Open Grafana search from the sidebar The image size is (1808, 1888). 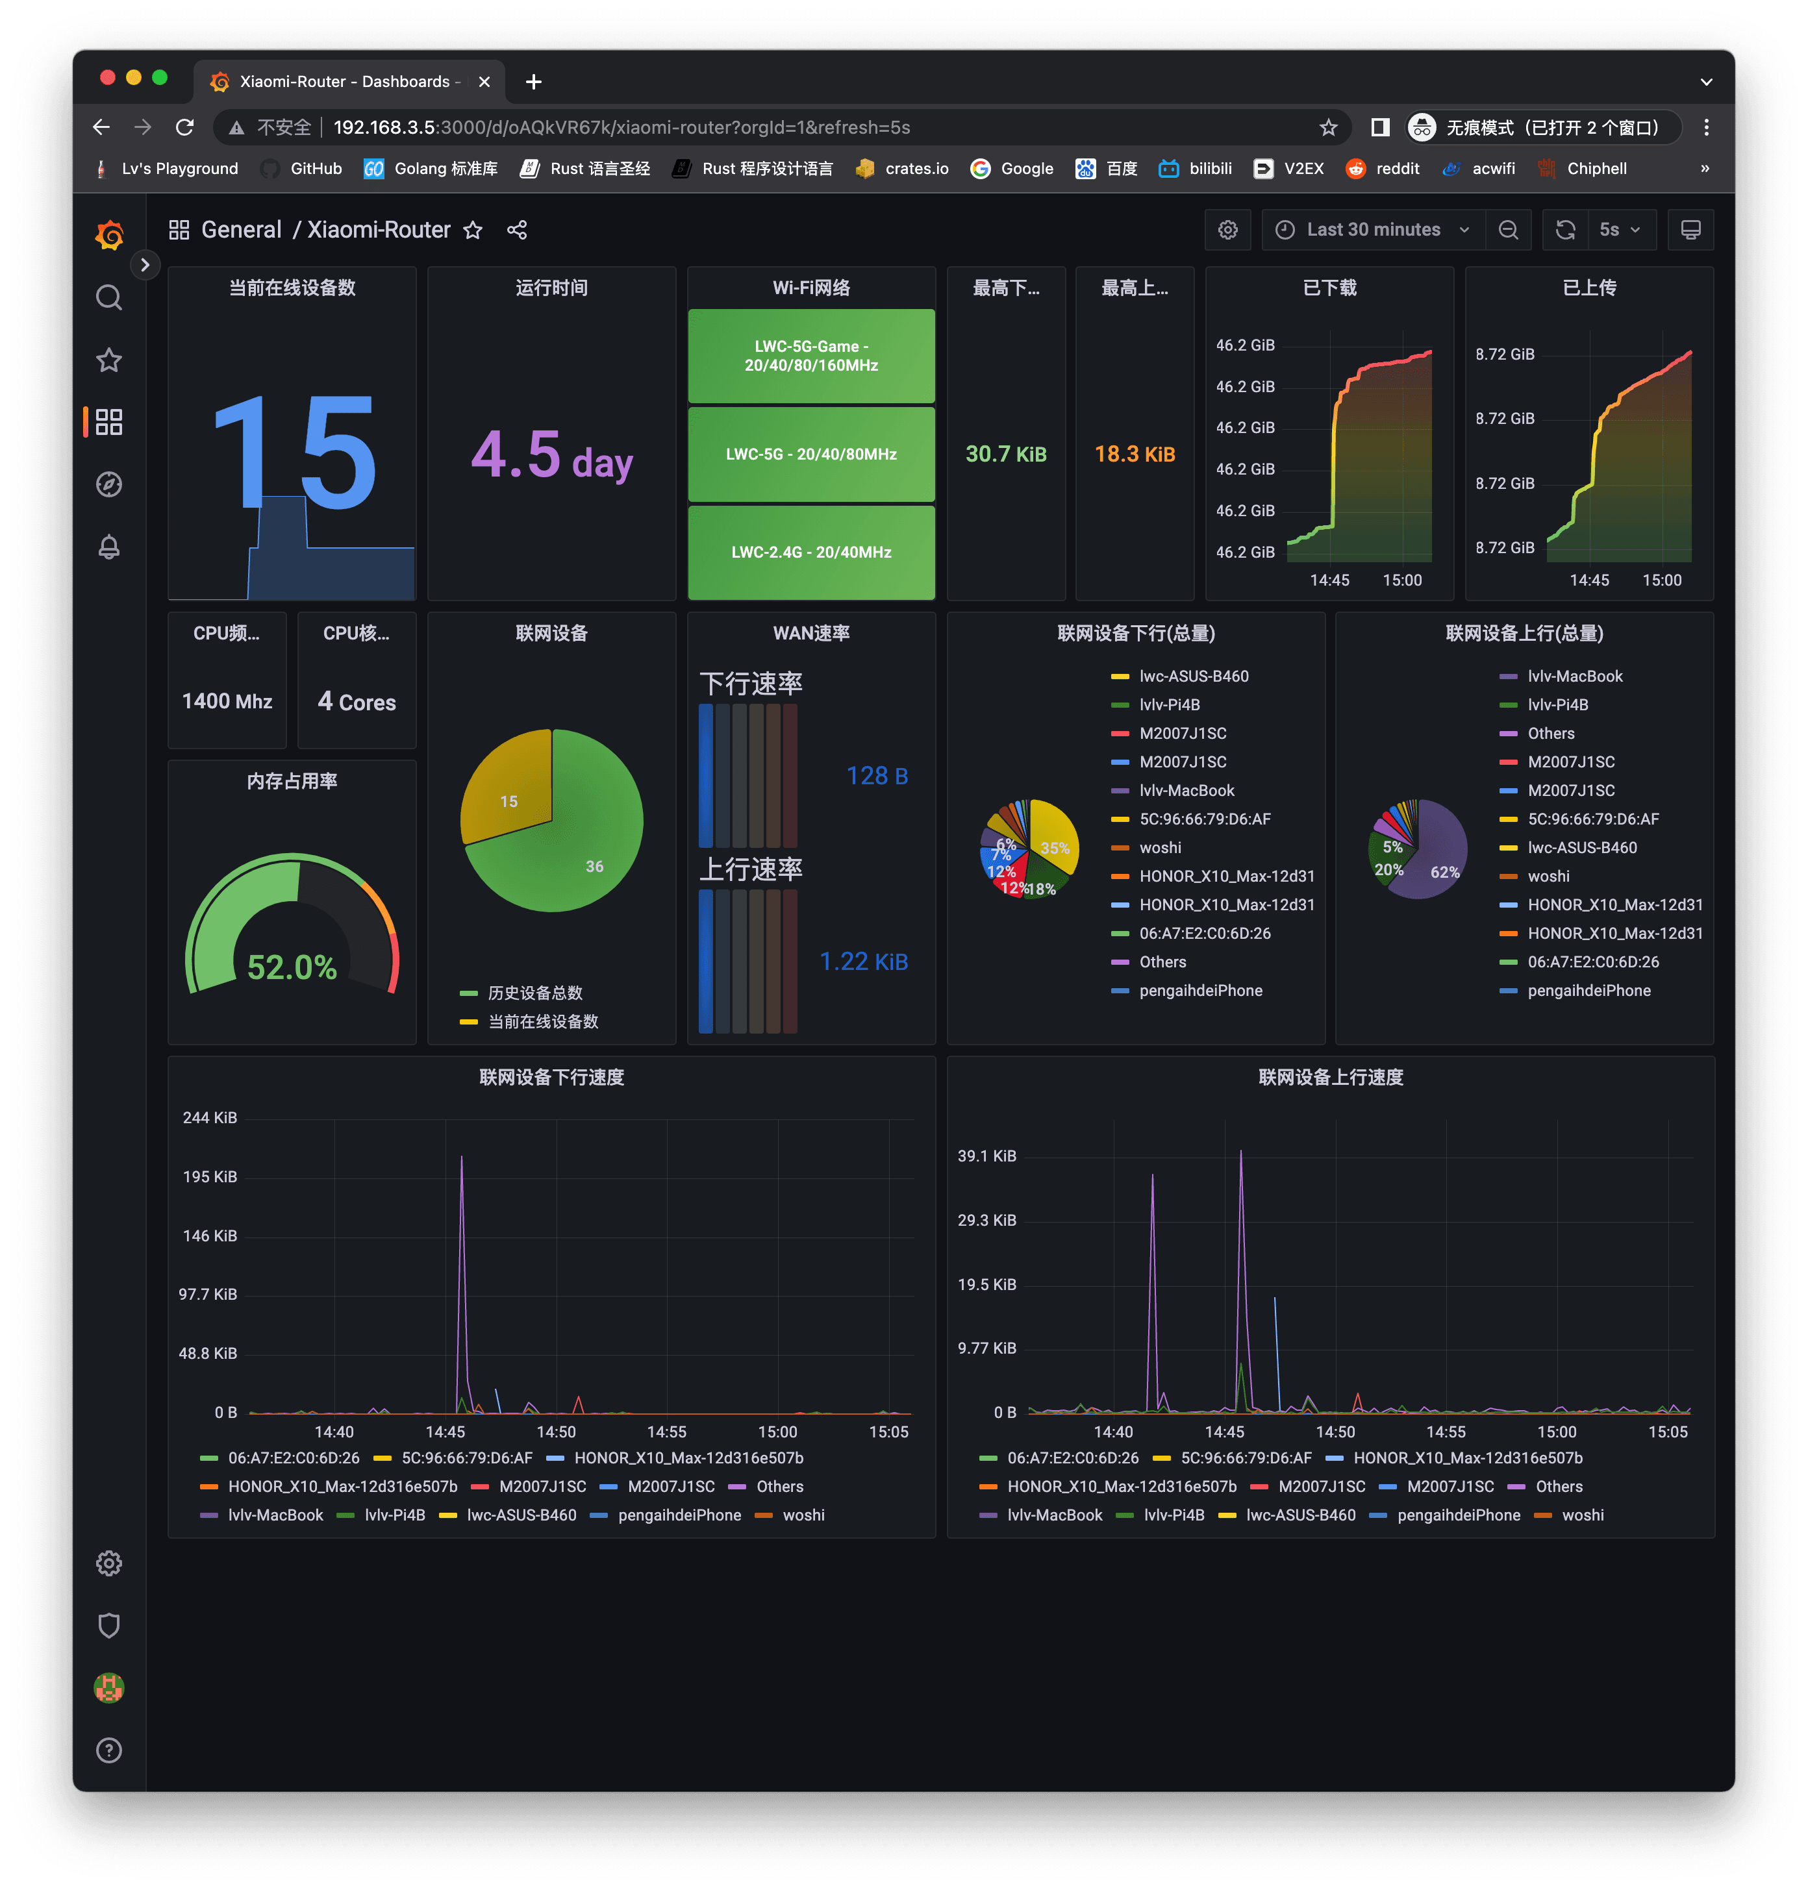point(109,297)
